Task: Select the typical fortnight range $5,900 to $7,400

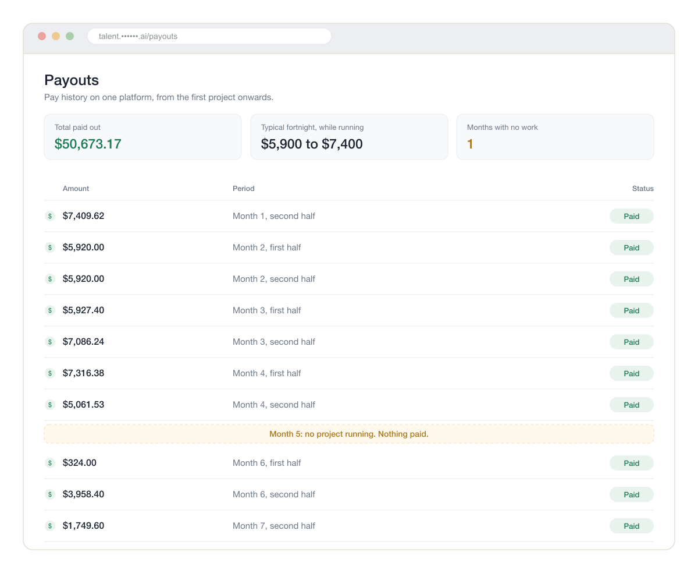Action: (x=312, y=144)
